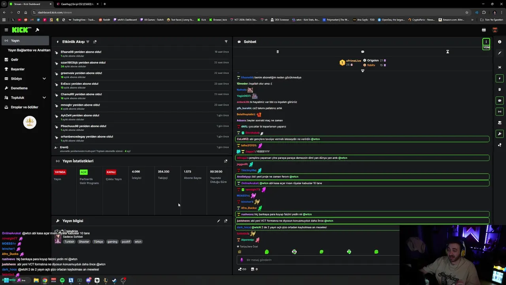This screenshot has width=506, height=285.
Task: Open chat three-dot options menu
Action: (x=486, y=42)
